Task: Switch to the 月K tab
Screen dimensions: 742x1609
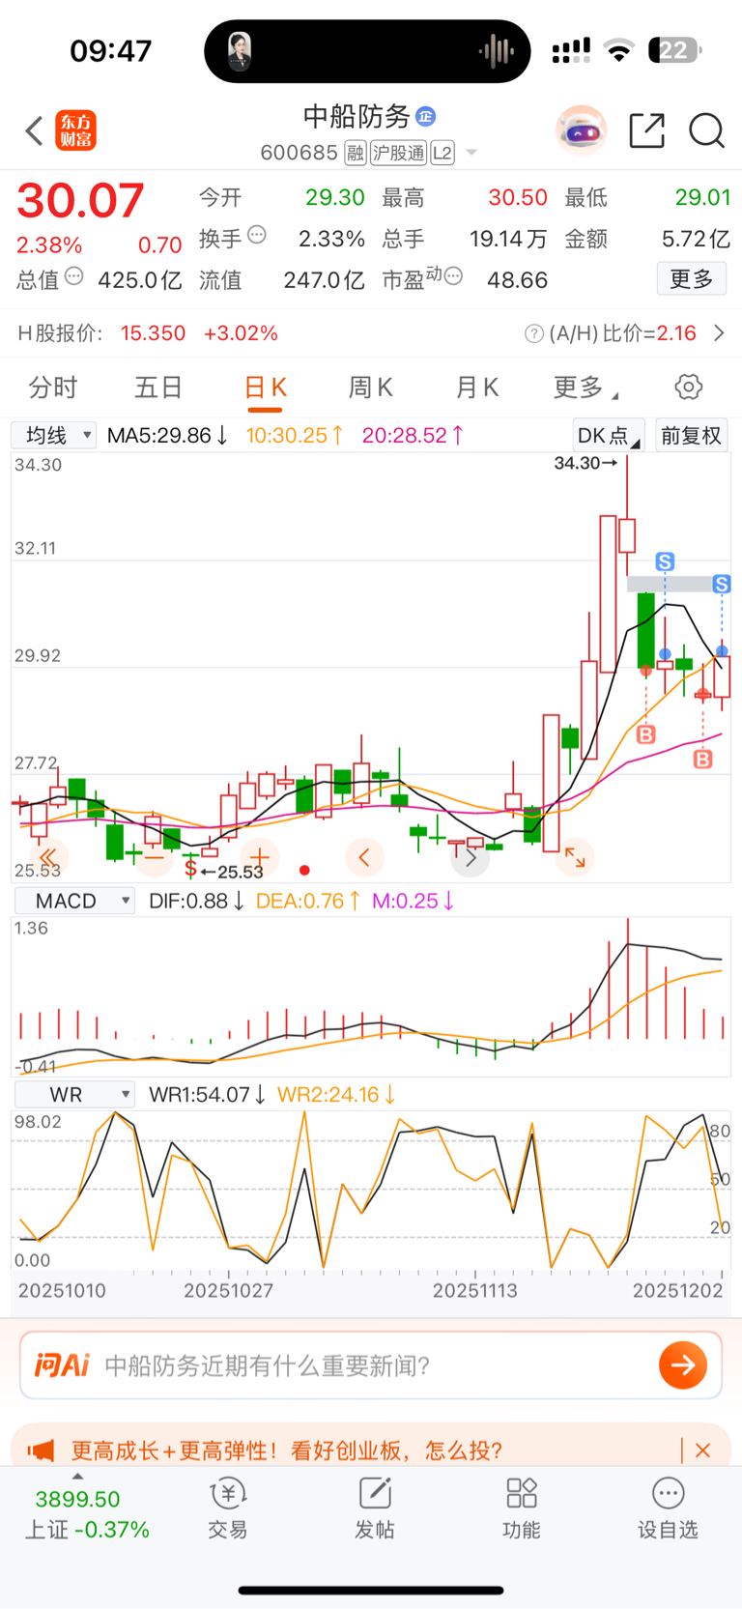Action: (477, 388)
